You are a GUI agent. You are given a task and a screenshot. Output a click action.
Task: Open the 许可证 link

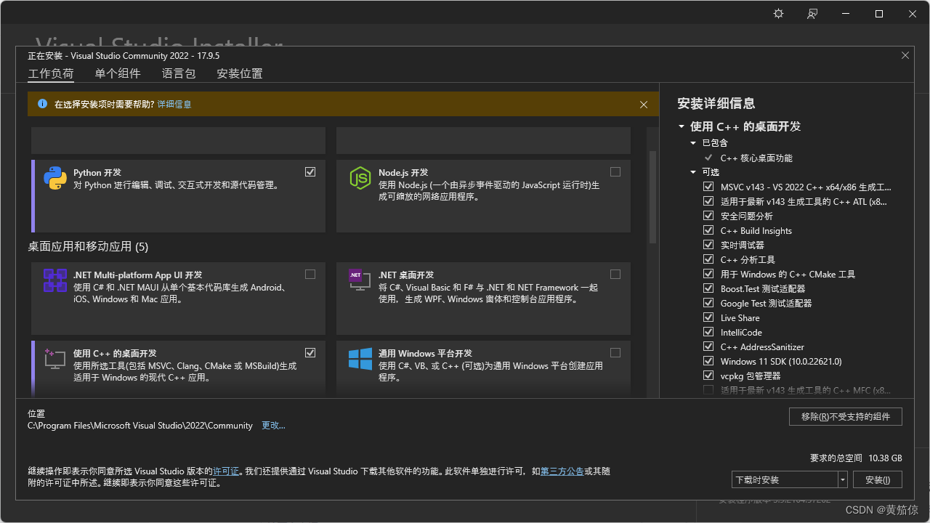pyautogui.click(x=226, y=471)
